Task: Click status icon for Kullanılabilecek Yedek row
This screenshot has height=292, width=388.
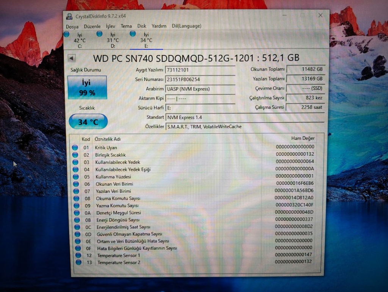Action: (75, 162)
